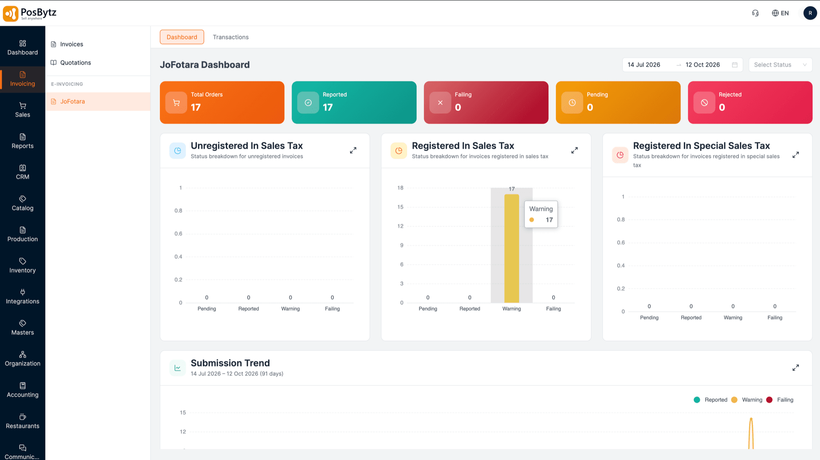Image resolution: width=820 pixels, height=460 pixels.
Task: Open Quotations submenu item
Action: [98, 63]
